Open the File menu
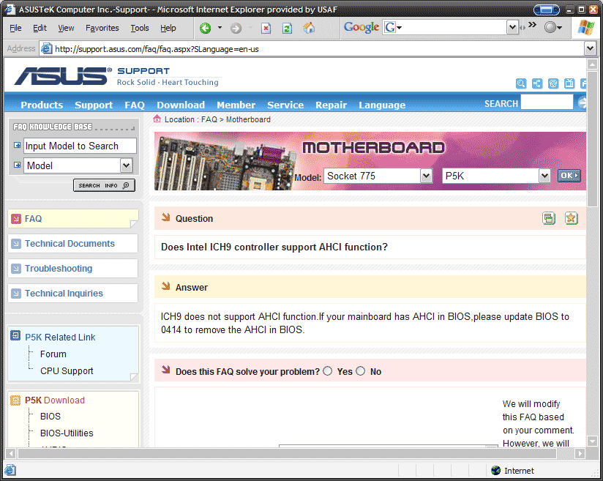The height and width of the screenshot is (481, 603). click(x=15, y=28)
